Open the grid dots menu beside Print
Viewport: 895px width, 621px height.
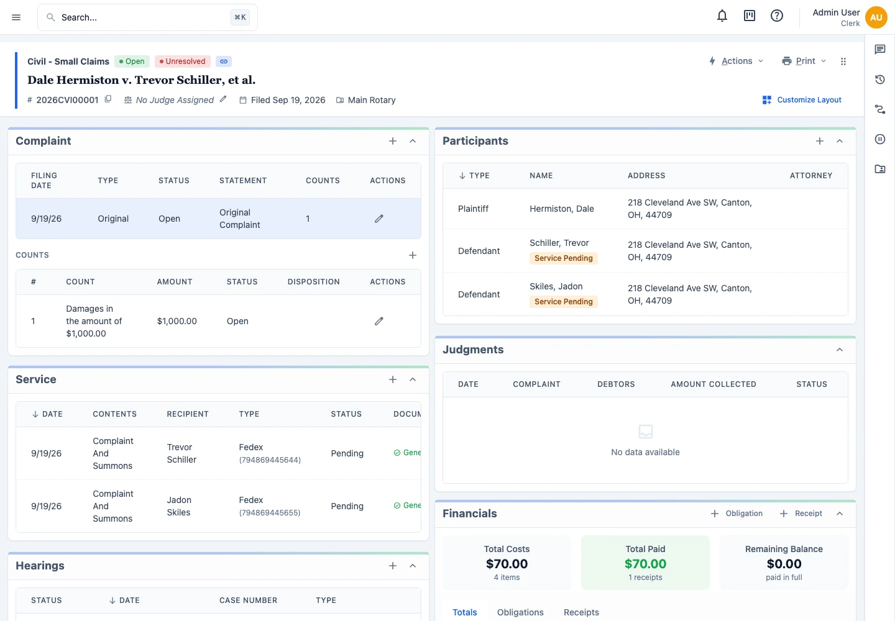click(x=843, y=61)
